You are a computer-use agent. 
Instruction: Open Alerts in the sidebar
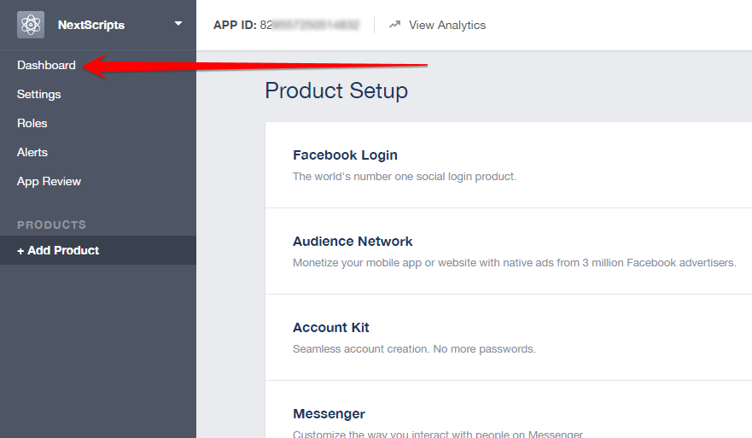32,153
